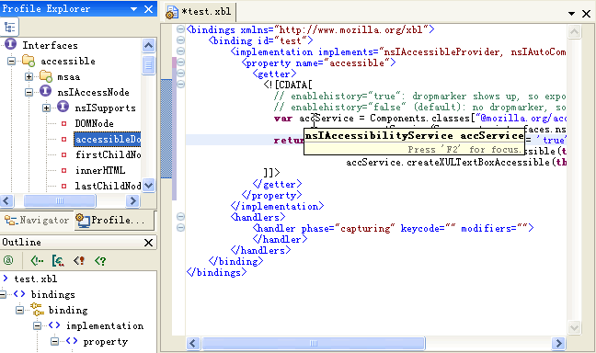Click the nsIAccessNode interface icon

click(46, 92)
